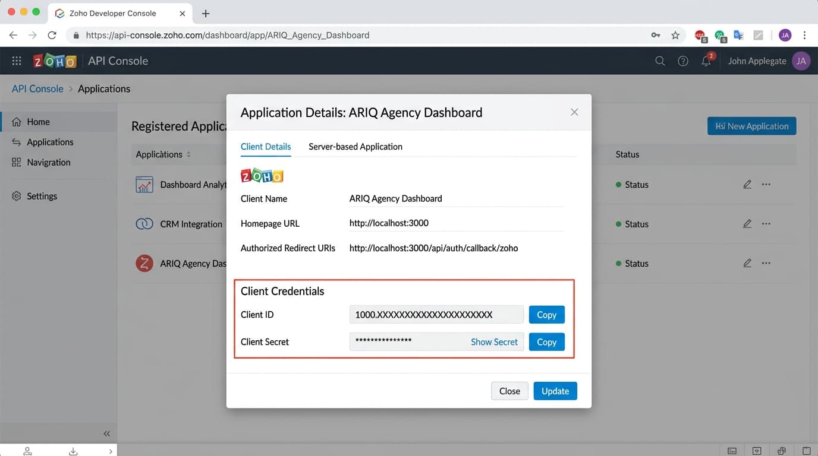Reveal secret with Show Secret link
The width and height of the screenshot is (818, 456).
(494, 342)
